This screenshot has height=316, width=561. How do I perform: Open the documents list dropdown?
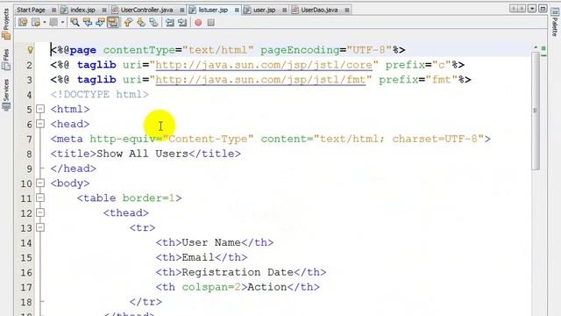532,9
